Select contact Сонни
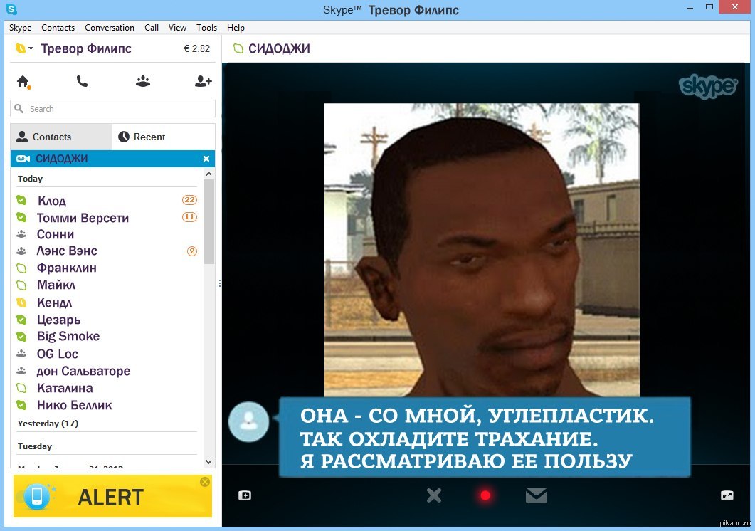Viewport: 755px width, 531px height. [x=56, y=235]
